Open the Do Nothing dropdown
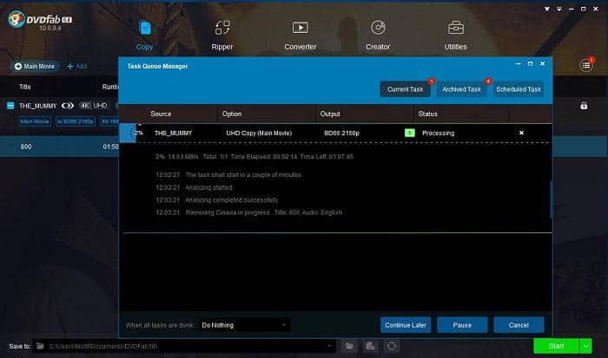 [244, 325]
